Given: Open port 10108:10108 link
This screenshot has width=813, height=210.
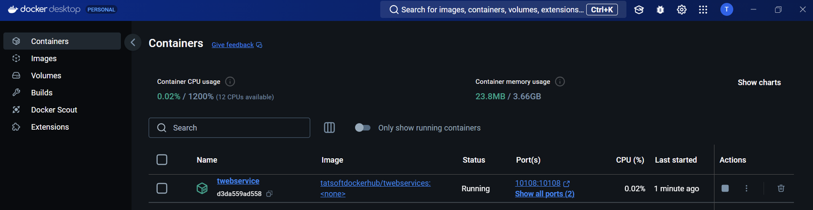Looking at the screenshot, I should tap(538, 183).
